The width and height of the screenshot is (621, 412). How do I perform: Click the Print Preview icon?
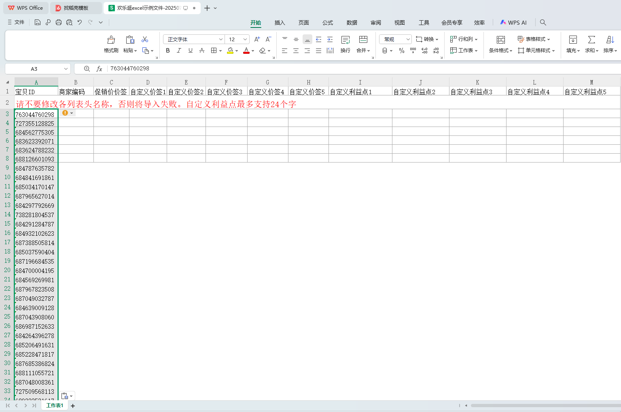(69, 22)
